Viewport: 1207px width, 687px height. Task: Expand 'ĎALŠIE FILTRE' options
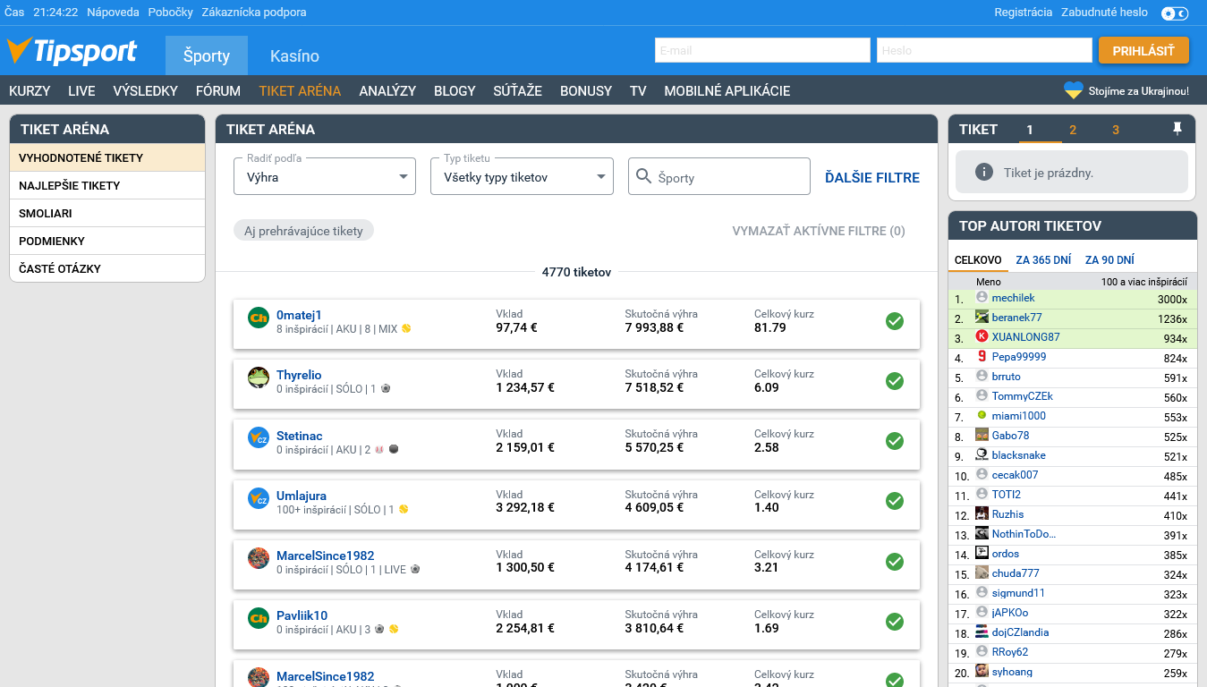coord(871,177)
